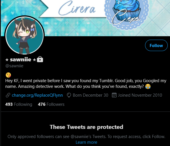Click the Born December 30 text
This screenshot has width=170, height=146.
click(x=90, y=95)
